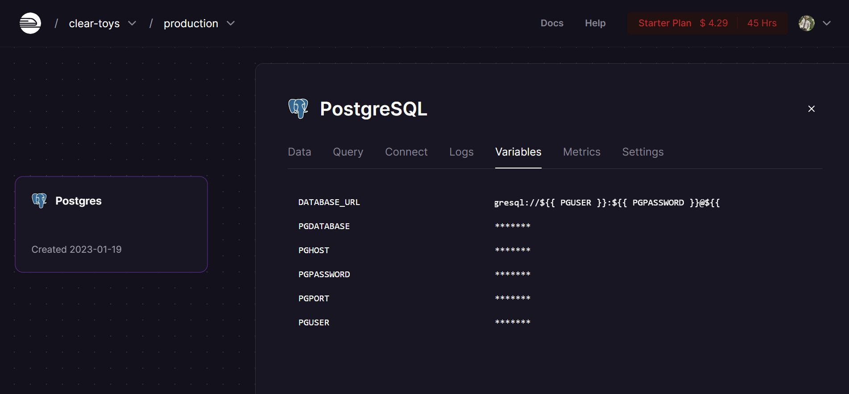Click the Help link

(x=595, y=23)
